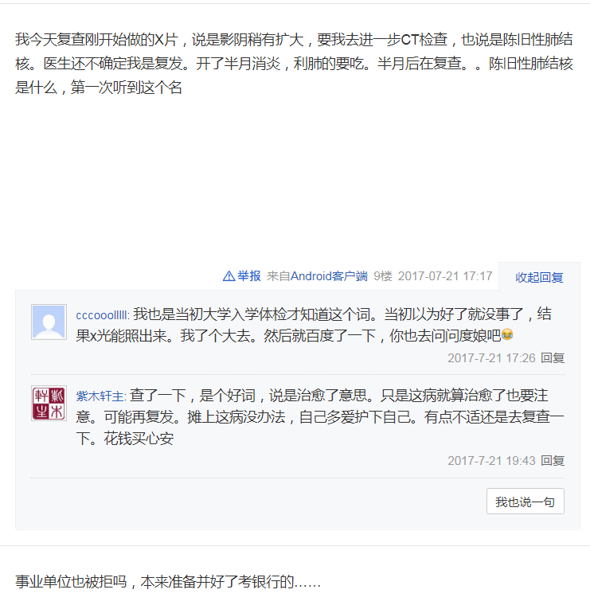The height and width of the screenshot is (609, 590).
Task: Visit the 紫木轩主 username profile
Action: point(100,396)
